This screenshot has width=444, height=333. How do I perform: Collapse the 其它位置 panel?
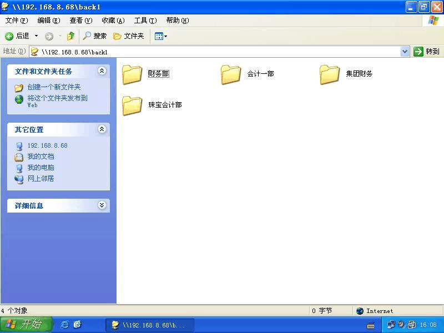point(102,129)
